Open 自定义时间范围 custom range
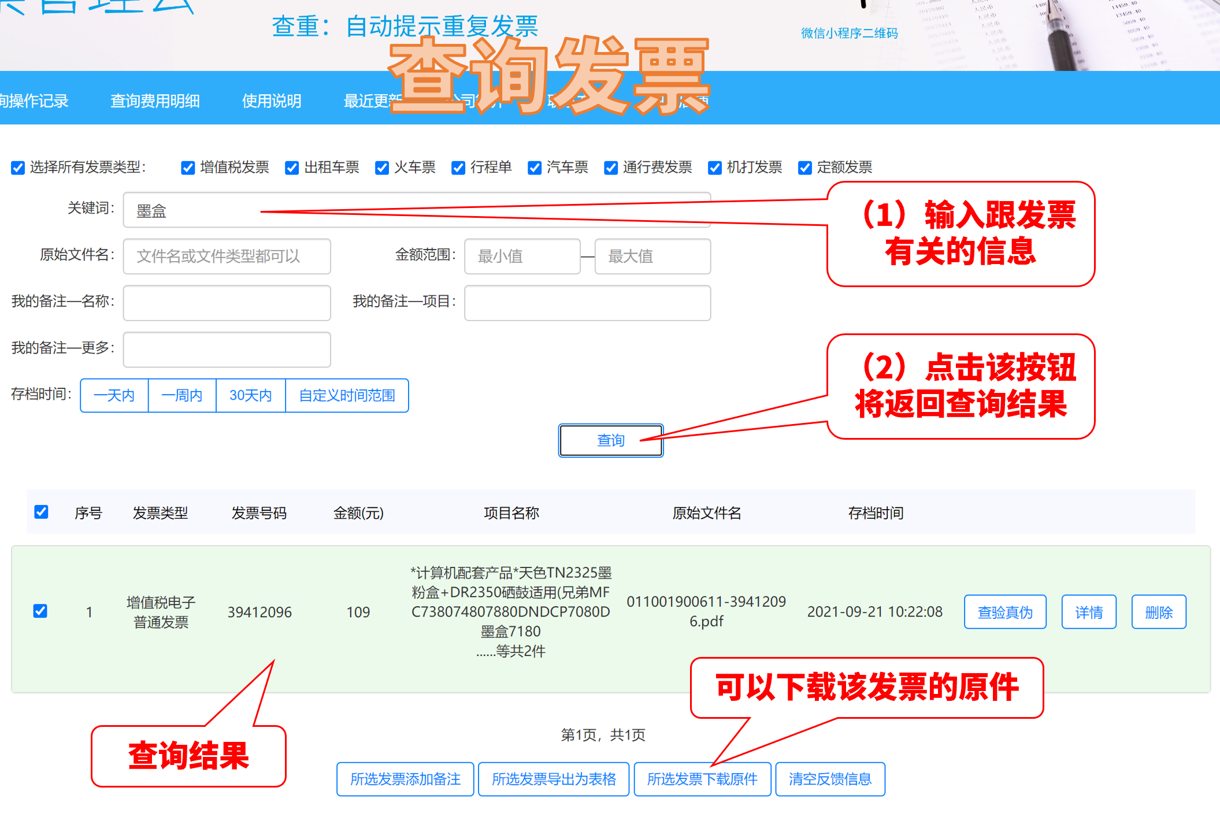Image resolution: width=1220 pixels, height=817 pixels. [347, 396]
